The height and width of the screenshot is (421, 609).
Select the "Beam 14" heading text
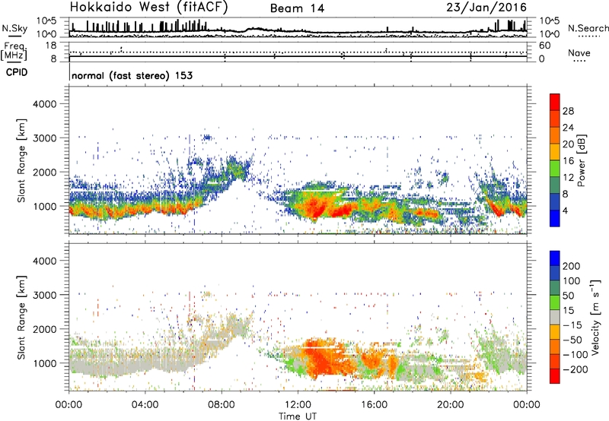pyautogui.click(x=297, y=8)
